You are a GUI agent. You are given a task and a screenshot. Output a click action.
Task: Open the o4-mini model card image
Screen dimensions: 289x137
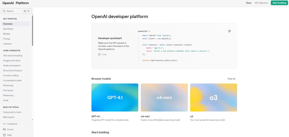(x=164, y=98)
